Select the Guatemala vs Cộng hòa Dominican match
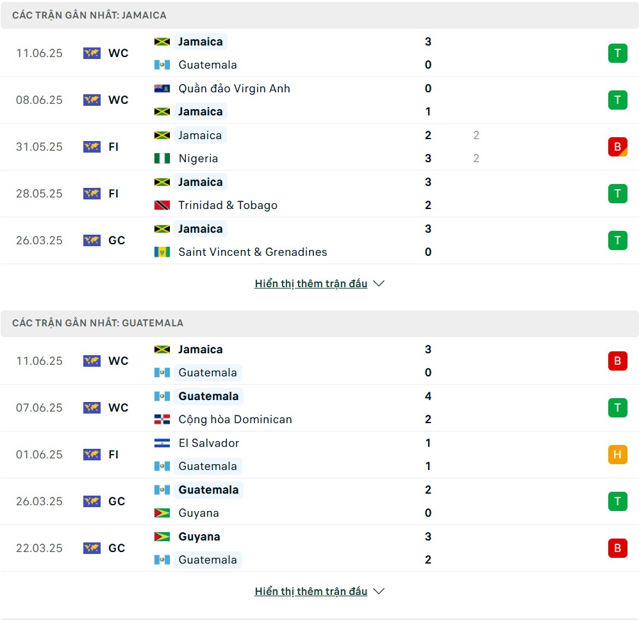Viewport: 639px width, 620px height. click(x=319, y=408)
